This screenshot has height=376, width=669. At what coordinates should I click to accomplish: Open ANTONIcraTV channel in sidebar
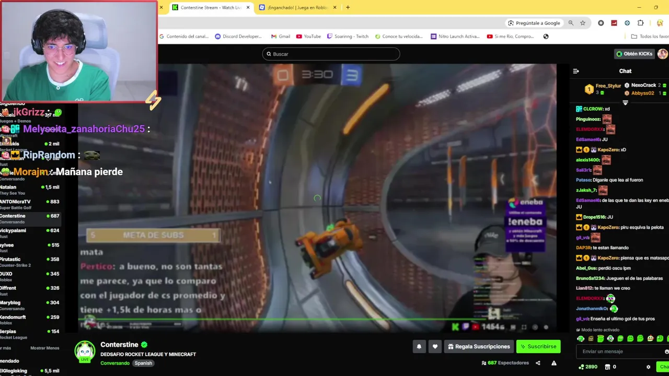click(x=30, y=204)
